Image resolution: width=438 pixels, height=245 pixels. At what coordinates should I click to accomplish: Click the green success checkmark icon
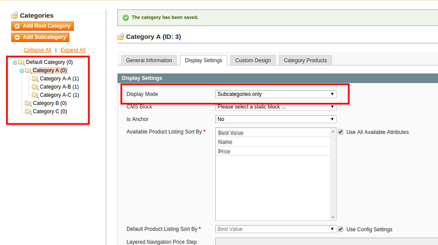coord(126,17)
